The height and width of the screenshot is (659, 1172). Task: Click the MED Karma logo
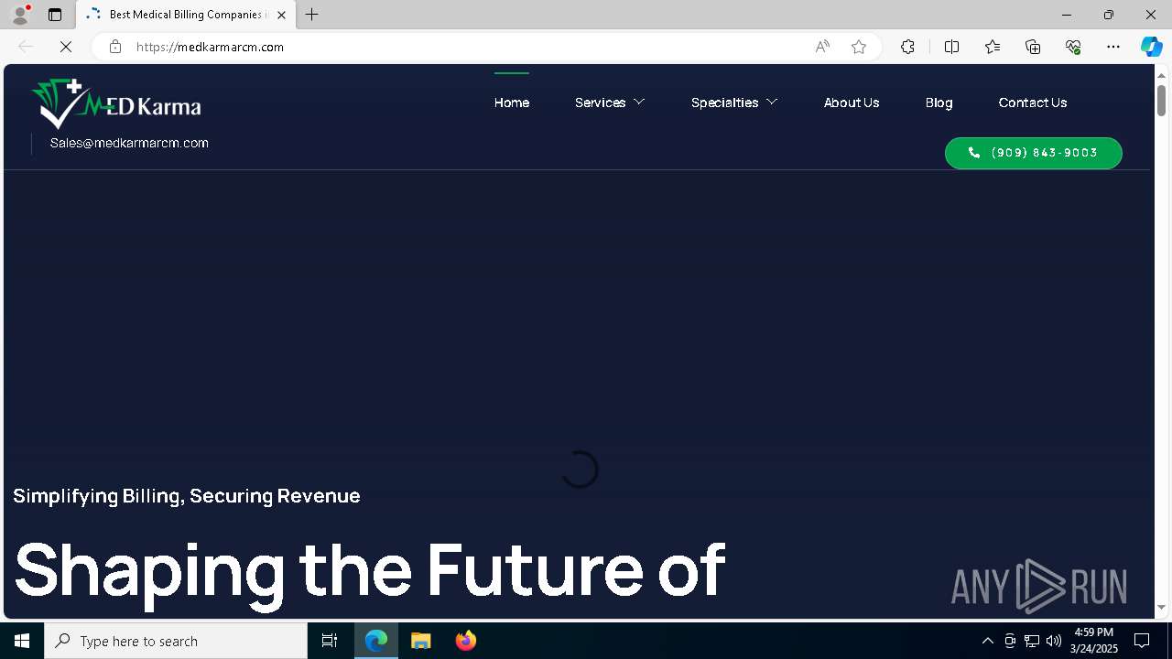pos(116,103)
